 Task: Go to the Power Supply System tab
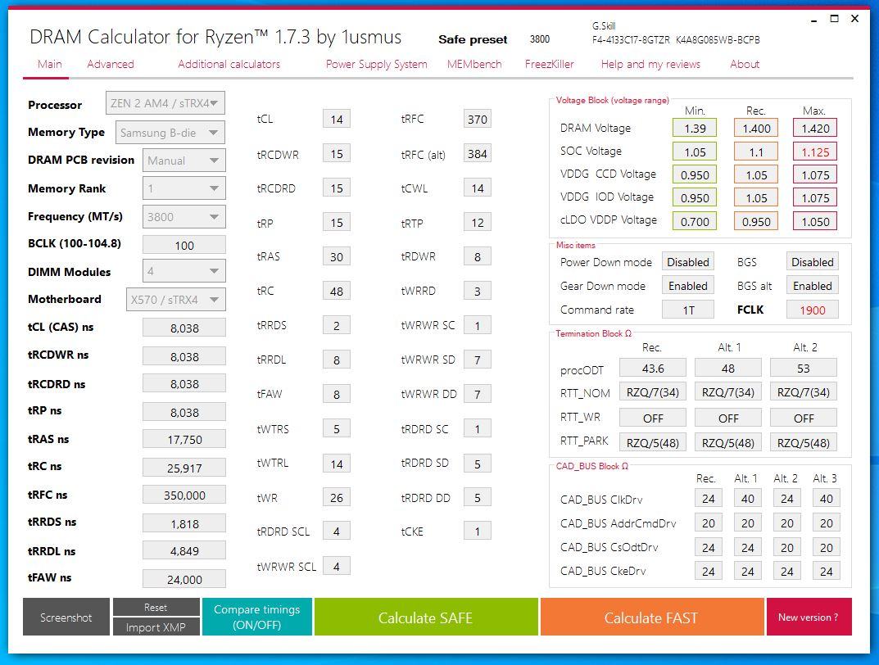pyautogui.click(x=376, y=65)
